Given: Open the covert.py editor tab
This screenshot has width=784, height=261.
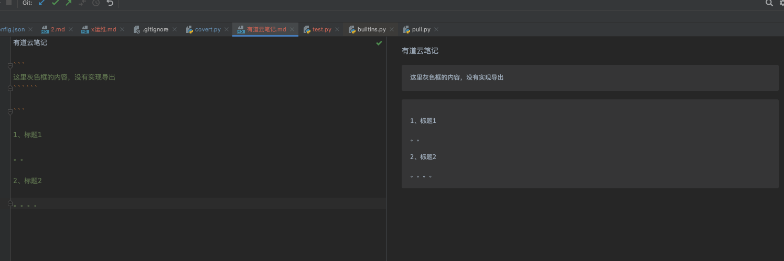Looking at the screenshot, I should (208, 29).
